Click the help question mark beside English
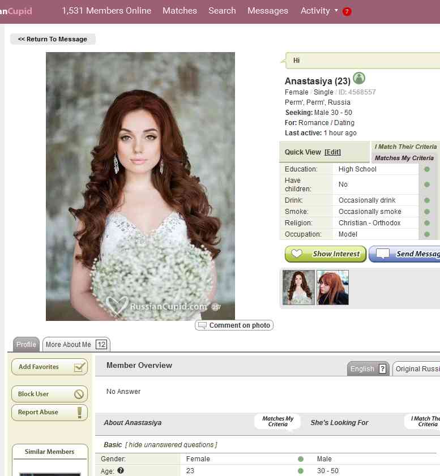This screenshot has height=476, width=440. point(382,369)
